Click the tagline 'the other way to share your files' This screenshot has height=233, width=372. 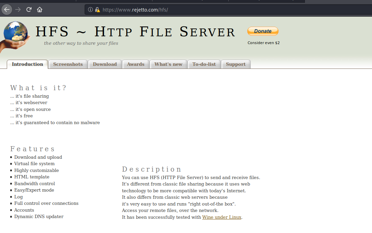tap(81, 43)
